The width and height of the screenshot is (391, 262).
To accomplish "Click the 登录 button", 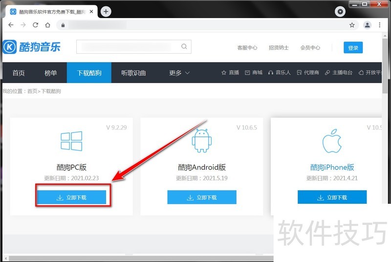I will click(x=353, y=47).
